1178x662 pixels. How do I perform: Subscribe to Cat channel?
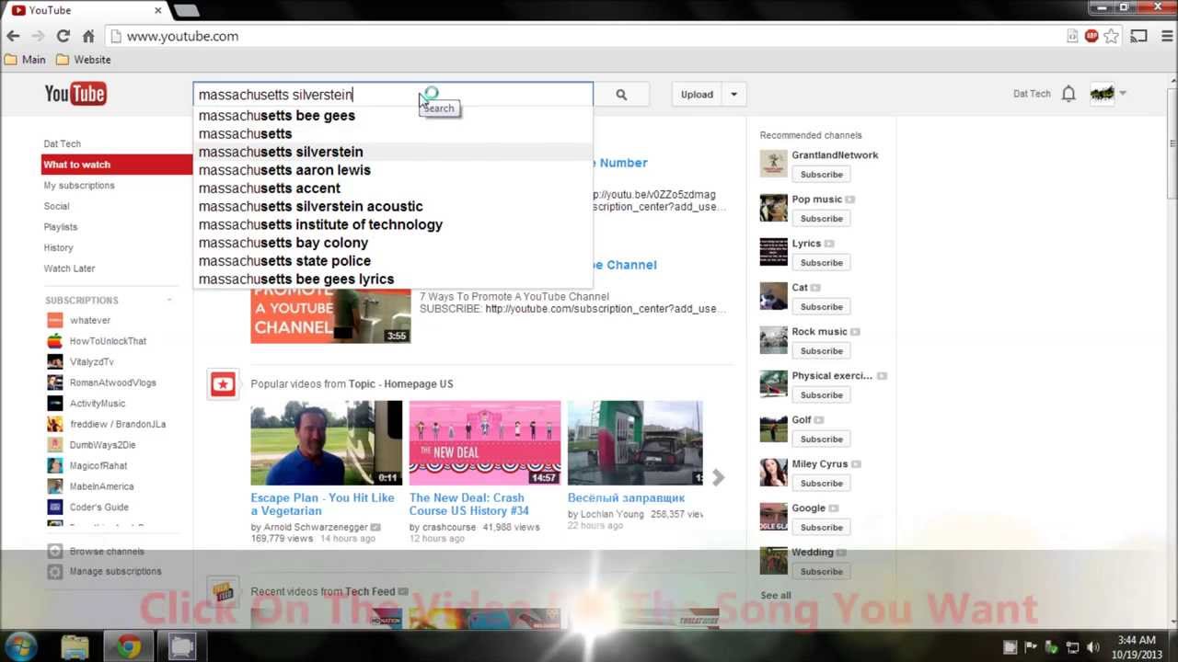point(821,307)
